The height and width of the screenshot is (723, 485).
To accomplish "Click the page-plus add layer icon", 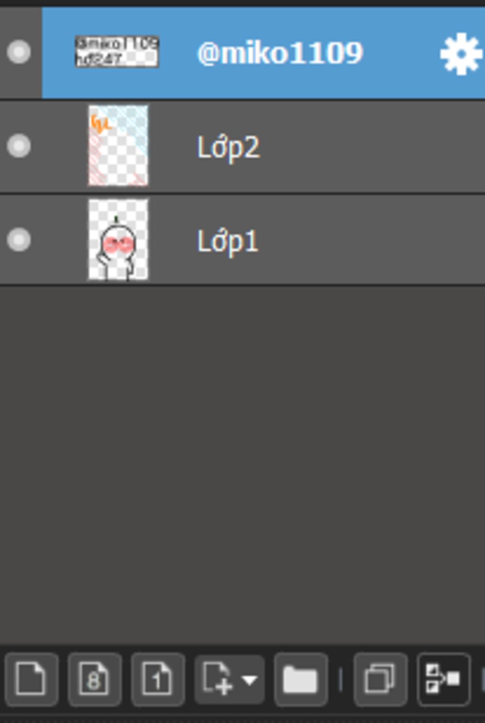I will tap(218, 679).
